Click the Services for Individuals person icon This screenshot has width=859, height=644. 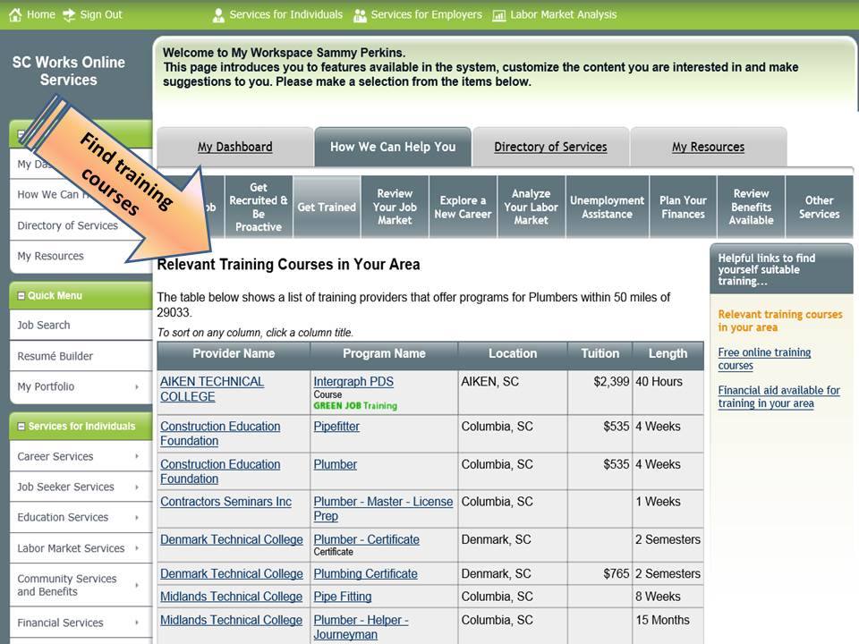click(x=218, y=15)
